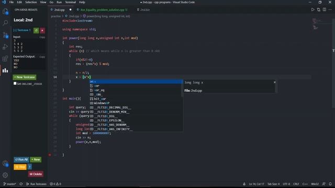Switch to the 2nd.cpp tab
Screen dimensions: 335x188
pos(59,9)
